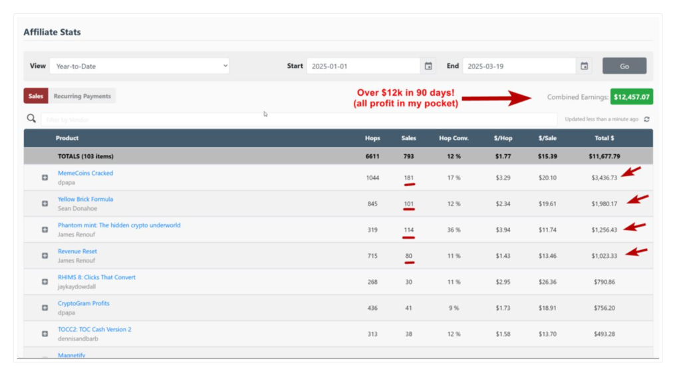681x375 pixels.
Task: Click the RHIMS 8 $/Sale value $26.36
Action: 547,282
